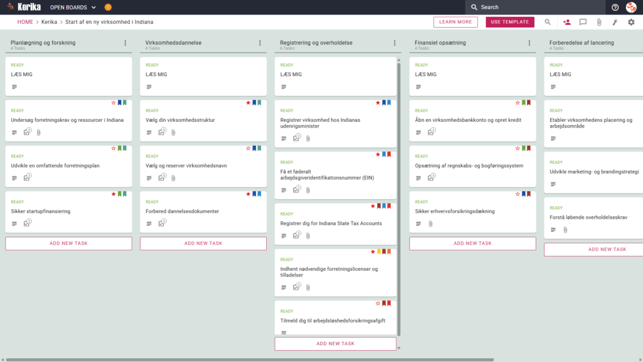Toggle star on Sikker startupfinansiering card

114,194
